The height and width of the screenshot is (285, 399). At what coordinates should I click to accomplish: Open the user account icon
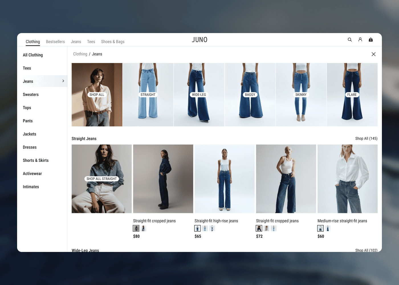pos(360,40)
